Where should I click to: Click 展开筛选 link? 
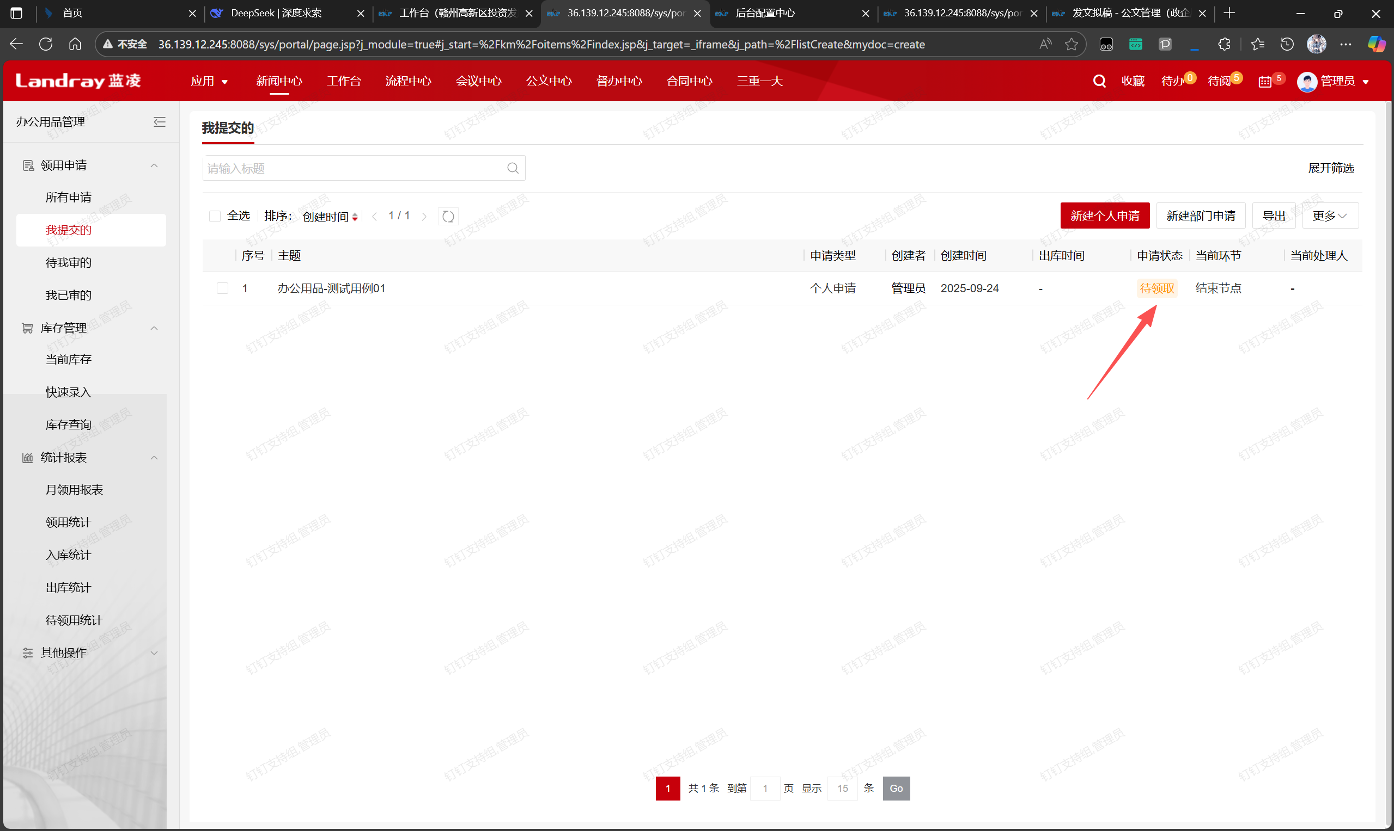pos(1330,168)
